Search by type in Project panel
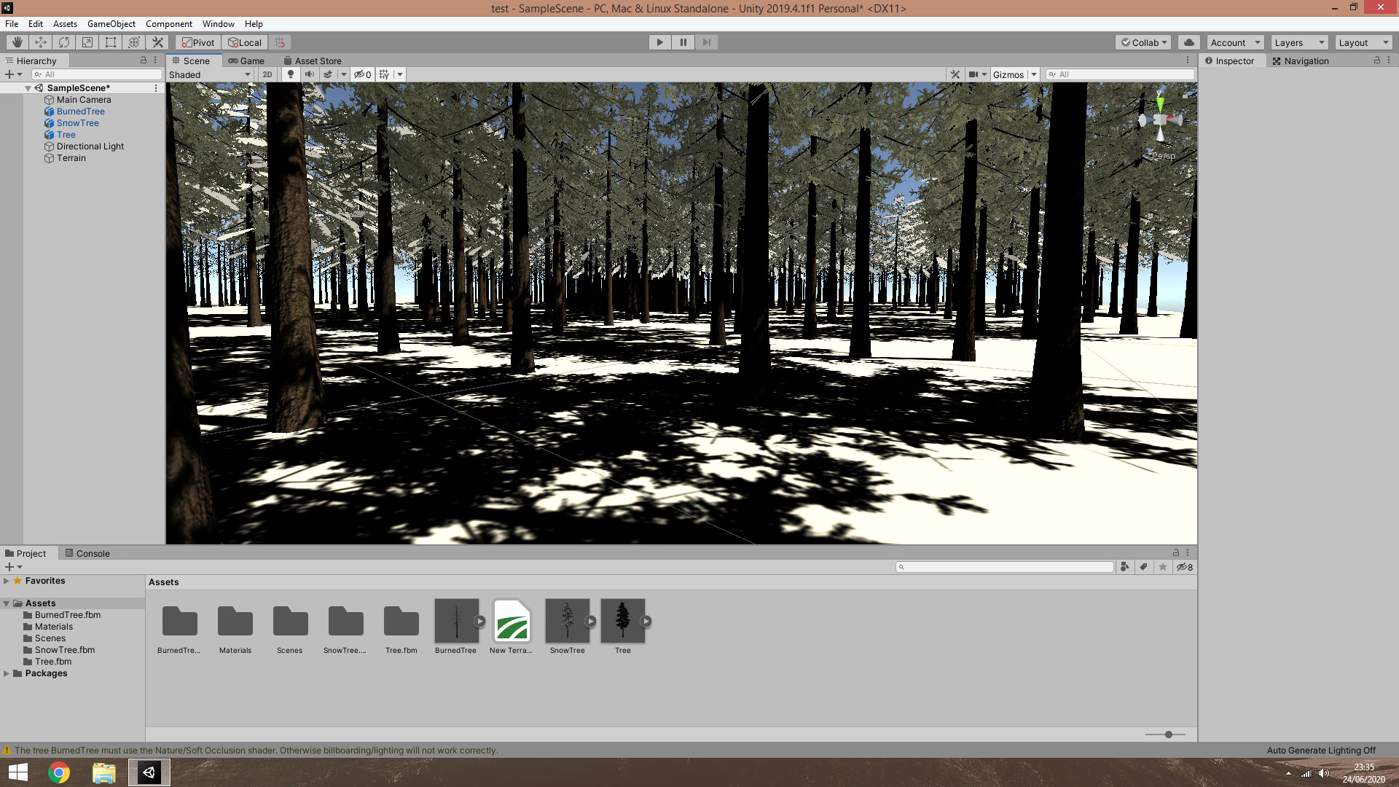 (x=1124, y=567)
